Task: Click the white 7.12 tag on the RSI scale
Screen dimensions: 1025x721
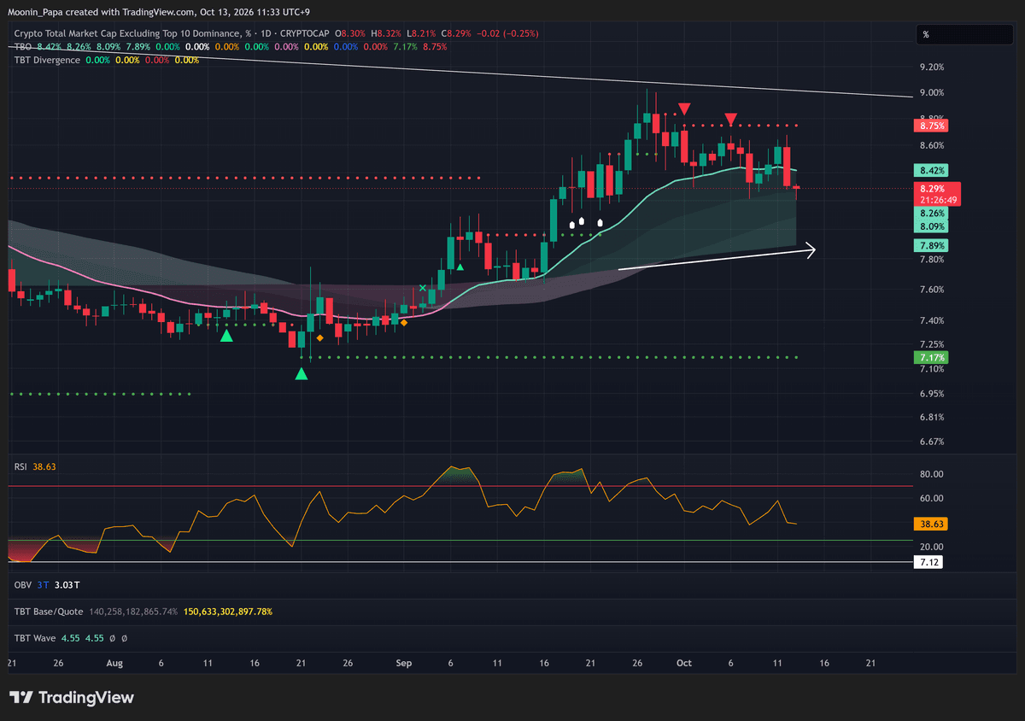Action: pos(928,562)
